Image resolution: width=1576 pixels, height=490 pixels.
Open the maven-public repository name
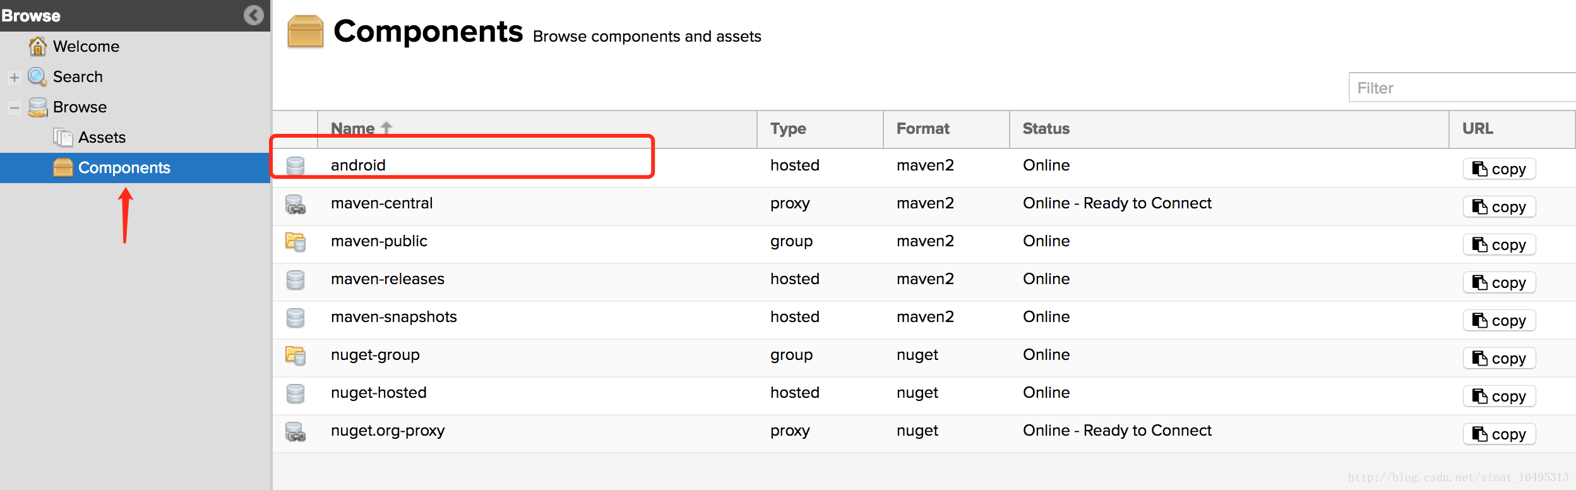pyautogui.click(x=379, y=241)
